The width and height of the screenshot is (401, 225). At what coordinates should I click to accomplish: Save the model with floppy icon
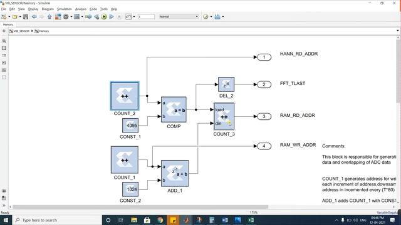click(x=26, y=17)
